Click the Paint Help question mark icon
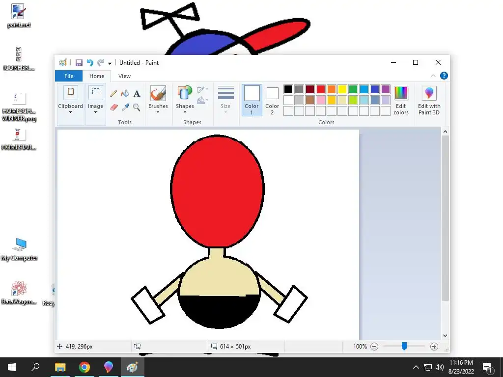 (x=444, y=76)
